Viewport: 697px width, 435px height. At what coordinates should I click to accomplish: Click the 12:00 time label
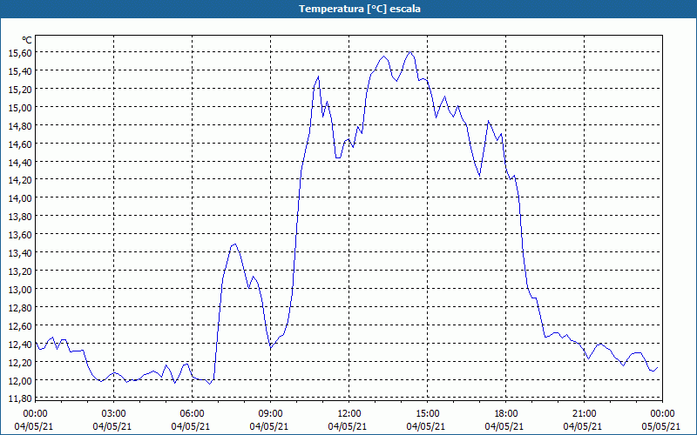[x=349, y=414]
